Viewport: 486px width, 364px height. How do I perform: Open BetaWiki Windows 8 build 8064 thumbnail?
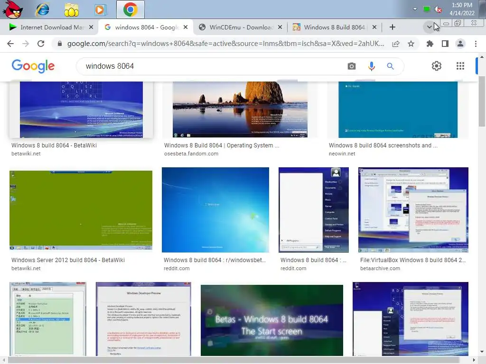[81, 109]
